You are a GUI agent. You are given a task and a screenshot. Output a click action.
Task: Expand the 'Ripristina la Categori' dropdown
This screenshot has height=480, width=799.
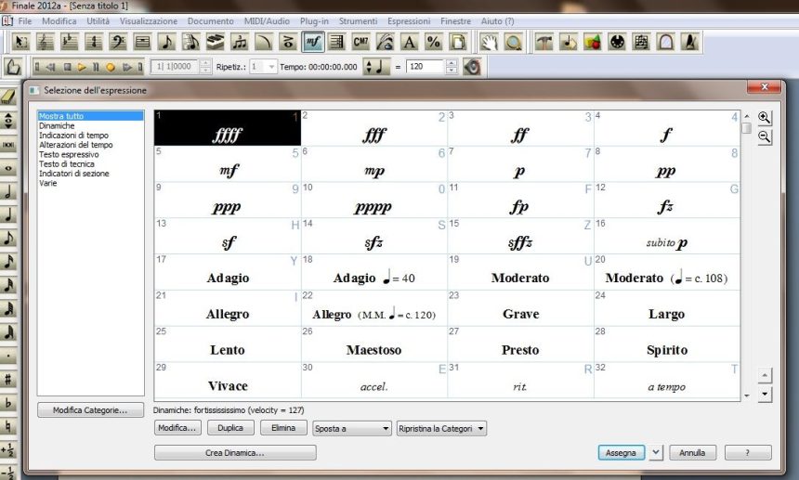[441, 428]
